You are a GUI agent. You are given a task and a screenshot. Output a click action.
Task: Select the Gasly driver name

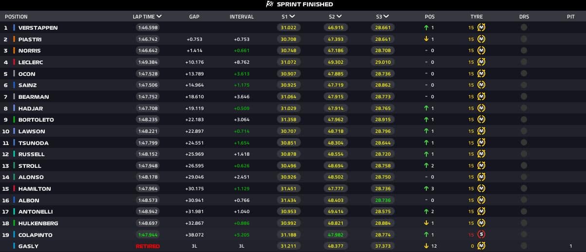(x=28, y=246)
